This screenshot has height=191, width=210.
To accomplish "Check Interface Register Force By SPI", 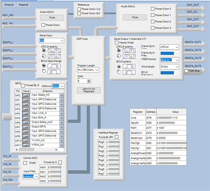I will tap(117, 137).
